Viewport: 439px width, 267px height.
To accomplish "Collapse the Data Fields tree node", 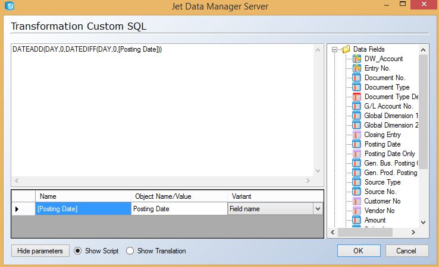I will click(x=334, y=49).
